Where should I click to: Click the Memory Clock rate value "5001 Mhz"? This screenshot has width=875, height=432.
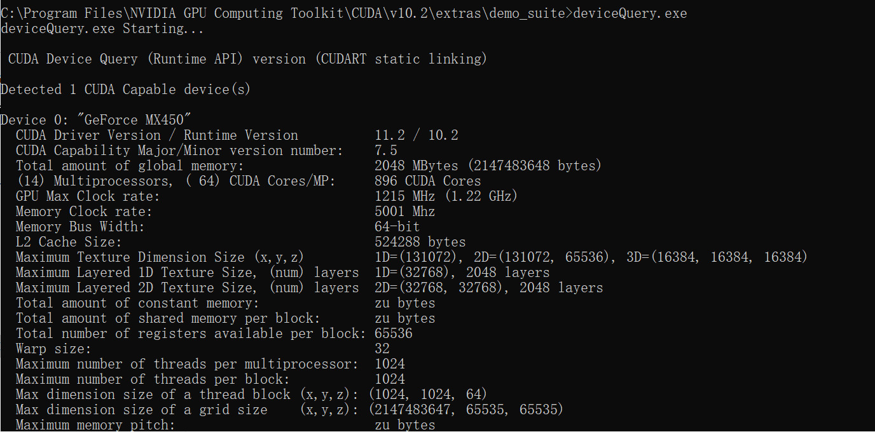point(405,212)
